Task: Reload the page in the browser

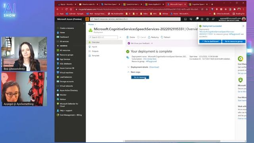Action: [x=66, y=9]
